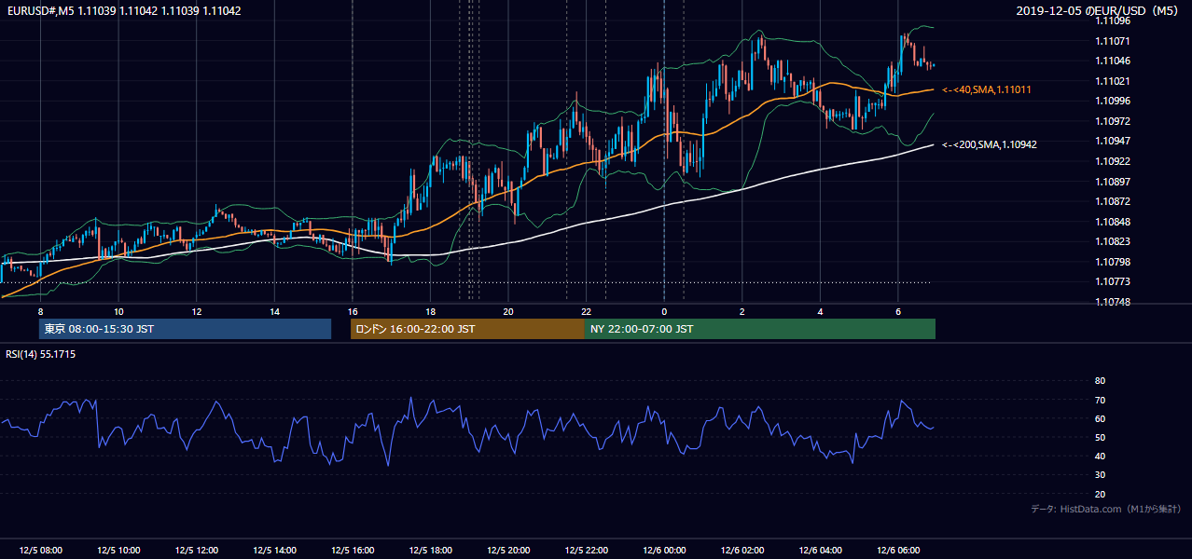Click price axis value 1.10823
This screenshot has width=1192, height=559.
[x=1113, y=241]
